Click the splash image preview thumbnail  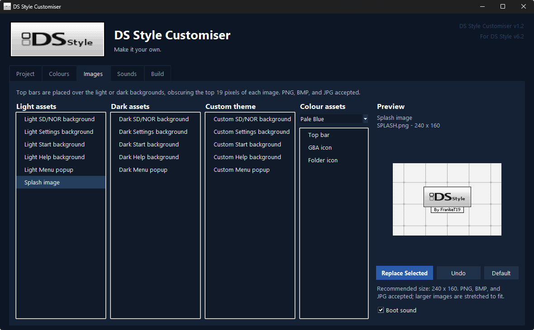[x=447, y=199]
